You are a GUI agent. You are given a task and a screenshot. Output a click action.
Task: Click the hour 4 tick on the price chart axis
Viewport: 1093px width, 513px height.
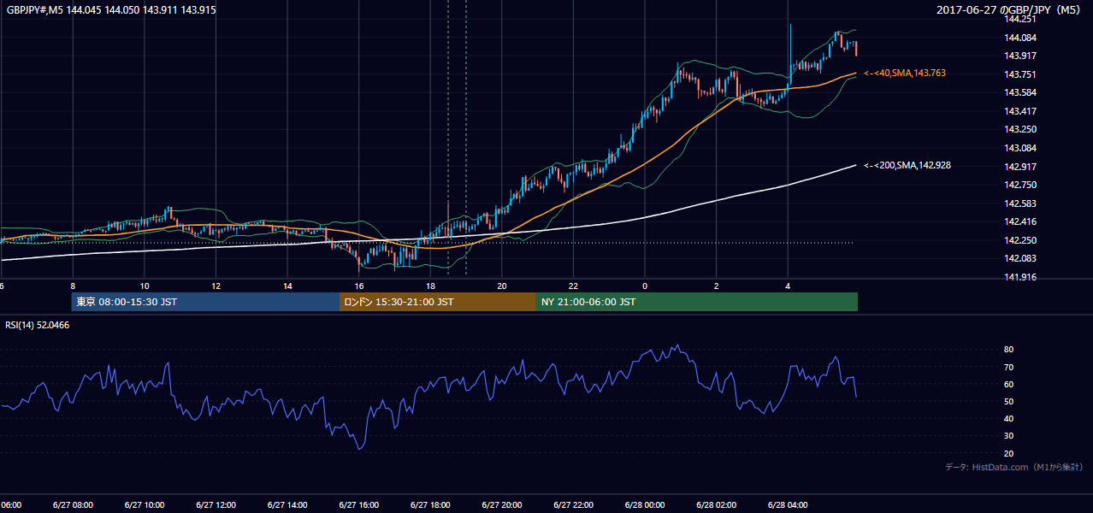(788, 286)
